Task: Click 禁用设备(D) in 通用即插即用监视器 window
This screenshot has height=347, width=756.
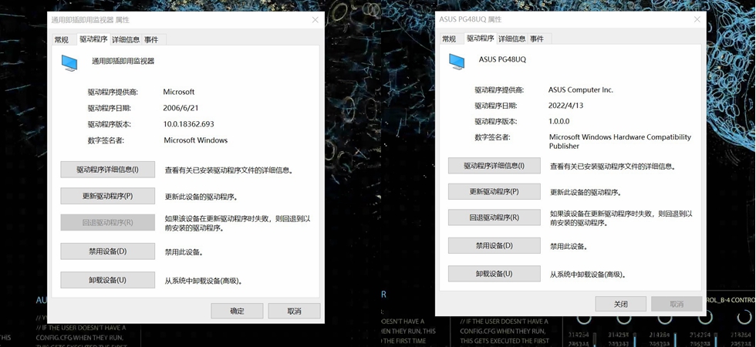Action: (107, 251)
